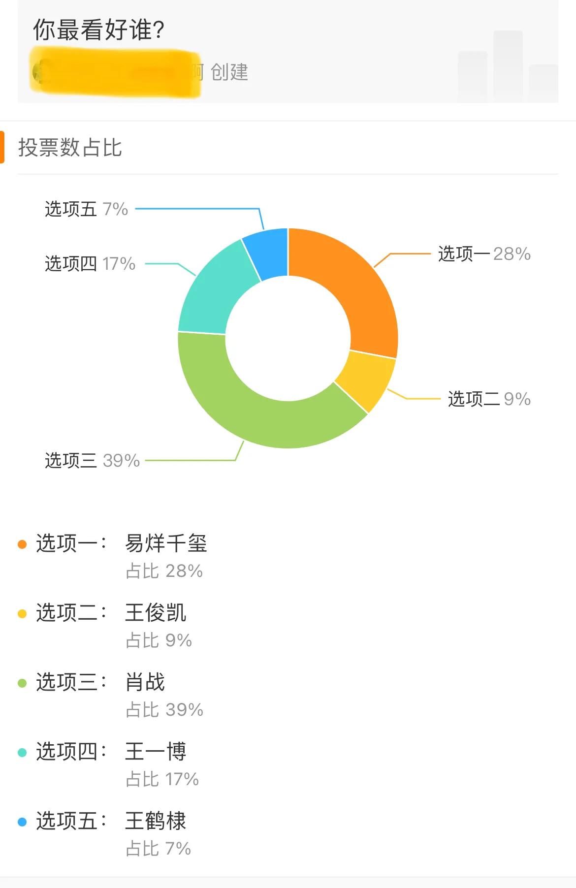Click the green legend dot for 选项三

coord(22,683)
